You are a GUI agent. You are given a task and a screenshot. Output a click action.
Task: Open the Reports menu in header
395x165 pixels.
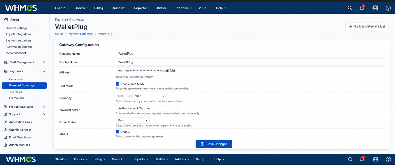[x=142, y=8]
